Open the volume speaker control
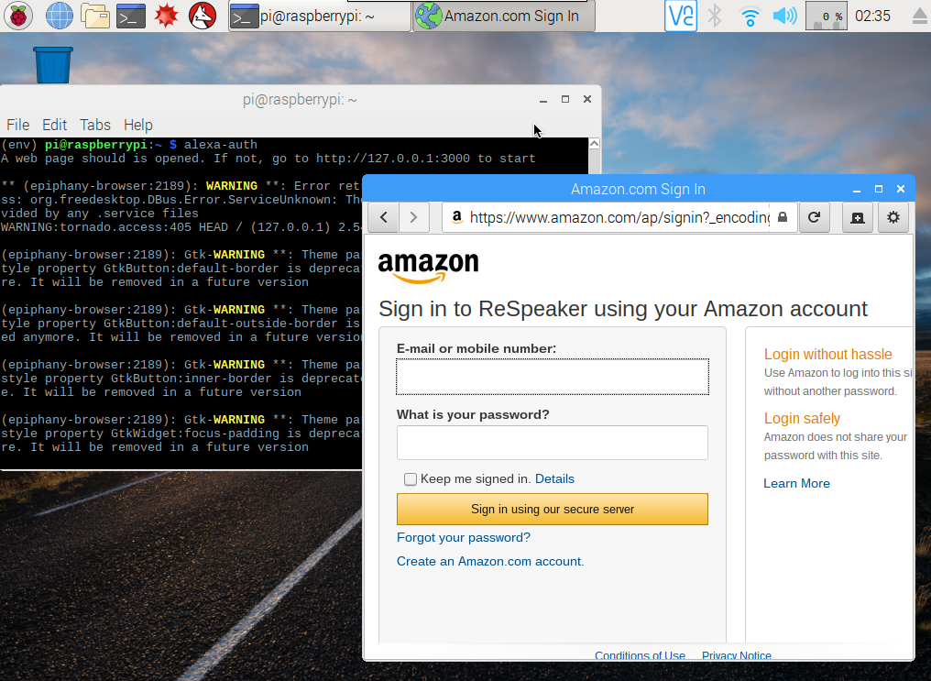The width and height of the screenshot is (931, 681). click(785, 16)
